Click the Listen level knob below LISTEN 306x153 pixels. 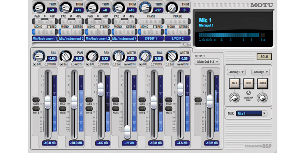pos(262,97)
